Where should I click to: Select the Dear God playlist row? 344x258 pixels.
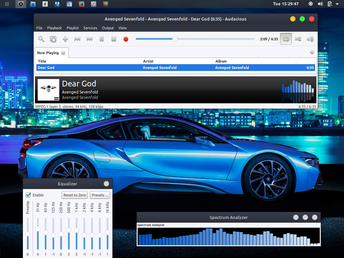175,68
